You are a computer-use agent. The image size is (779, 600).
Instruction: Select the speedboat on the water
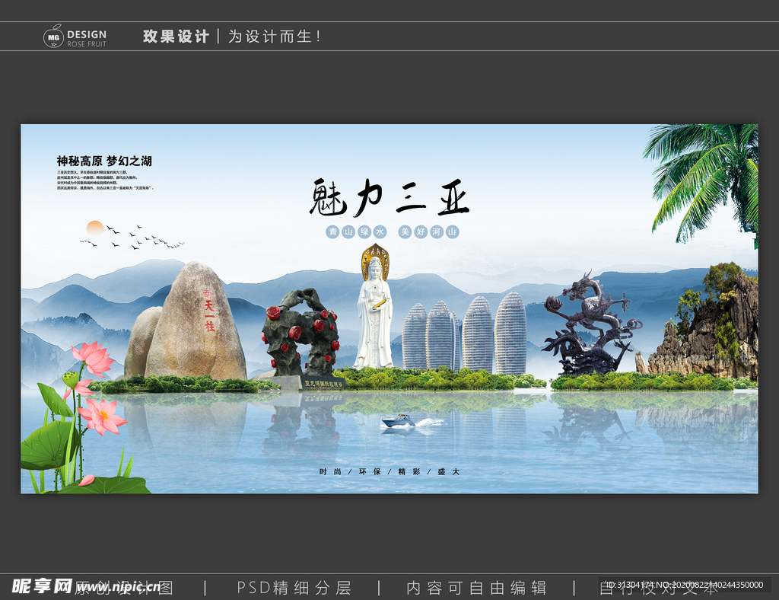396,422
